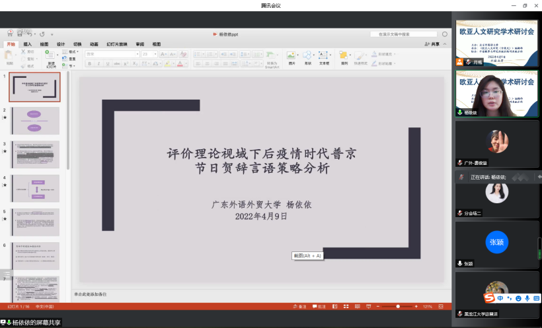Open the font name dropdown

click(x=111, y=54)
